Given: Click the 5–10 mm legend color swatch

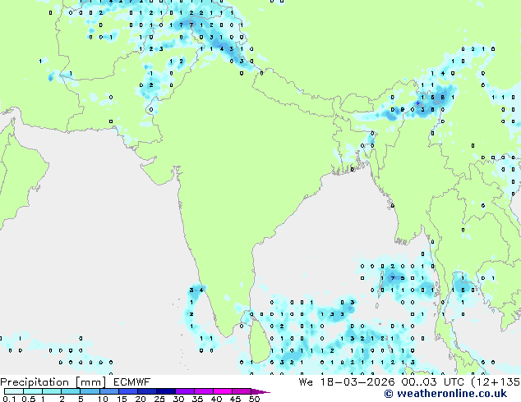Looking at the screenshot, I should coord(90,391).
